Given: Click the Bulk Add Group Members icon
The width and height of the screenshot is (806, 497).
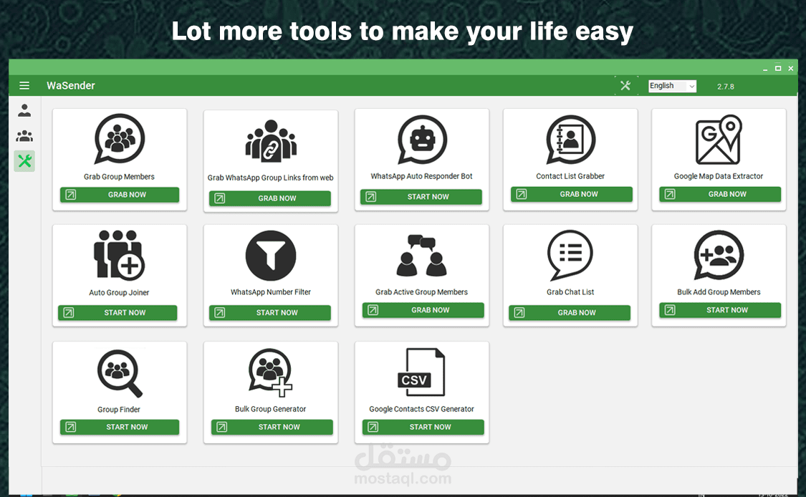Looking at the screenshot, I should coord(719,255).
